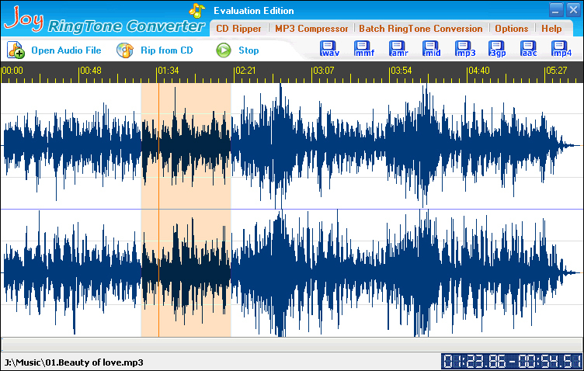Save selection as mp3 icon
Image resolution: width=584 pixels, height=371 pixels.
465,49
